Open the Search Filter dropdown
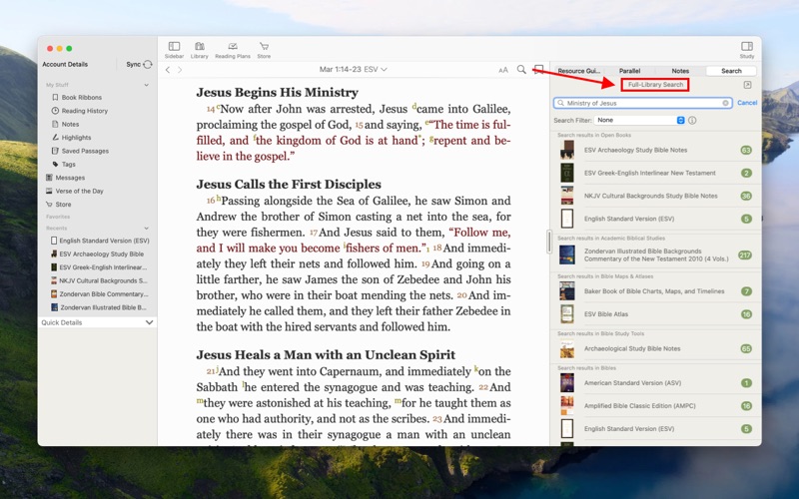This screenshot has width=799, height=499. (640, 120)
